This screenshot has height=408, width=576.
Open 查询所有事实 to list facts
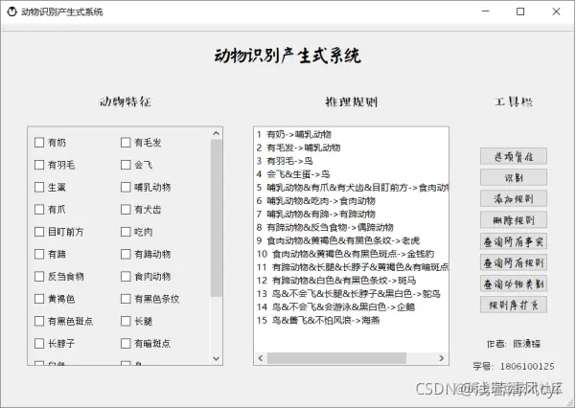514,241
